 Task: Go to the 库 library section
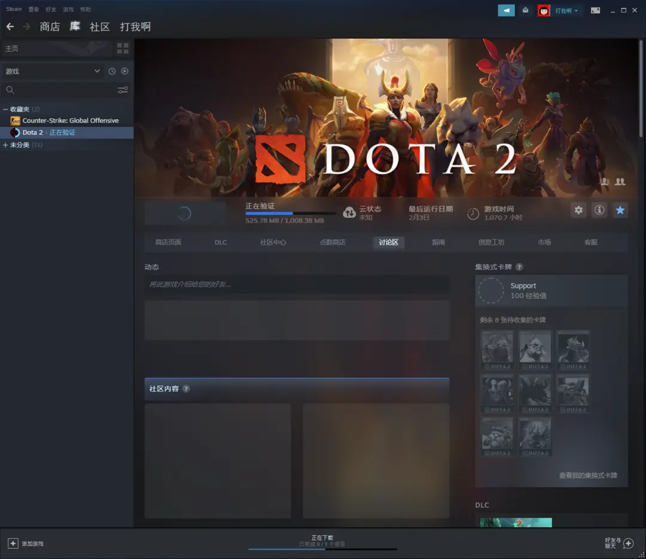coord(75,26)
